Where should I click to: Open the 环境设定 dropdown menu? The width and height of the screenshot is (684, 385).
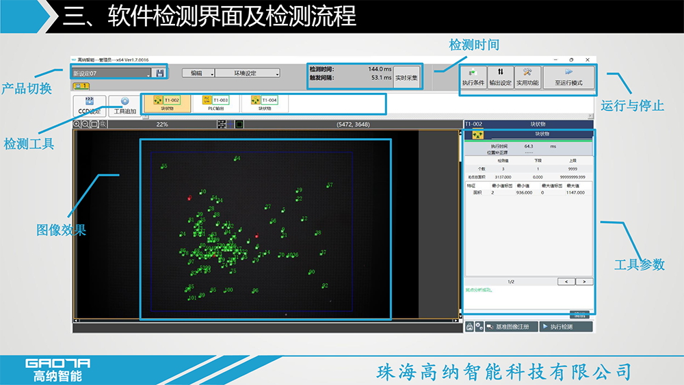coord(248,73)
